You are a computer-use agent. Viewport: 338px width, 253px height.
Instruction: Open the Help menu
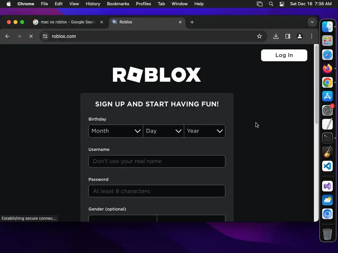[199, 4]
